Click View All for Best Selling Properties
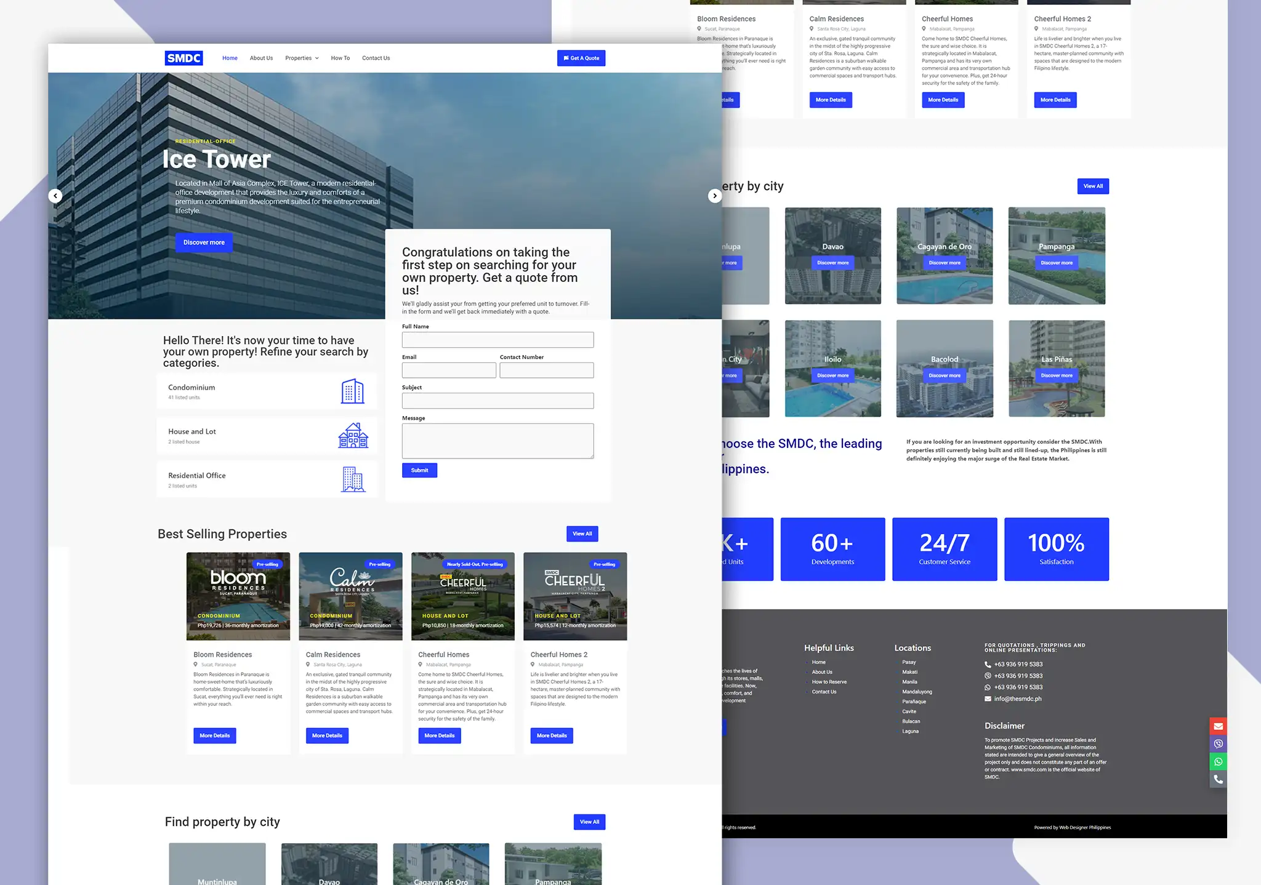 click(582, 534)
